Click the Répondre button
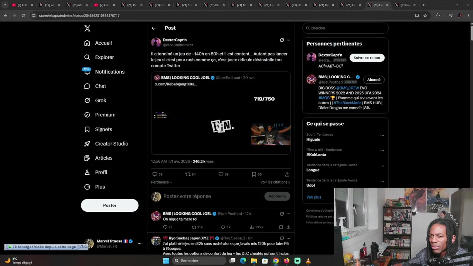Image resolution: width=473 pixels, height=266 pixels. pos(277,196)
